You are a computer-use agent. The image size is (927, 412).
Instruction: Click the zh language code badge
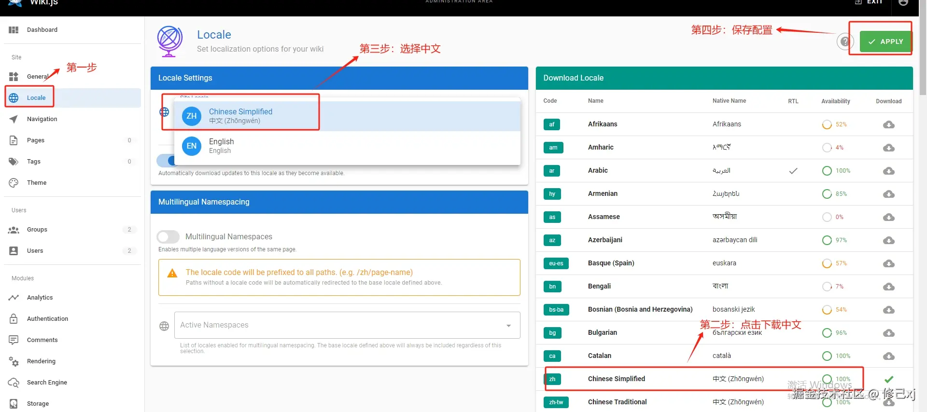[552, 379]
